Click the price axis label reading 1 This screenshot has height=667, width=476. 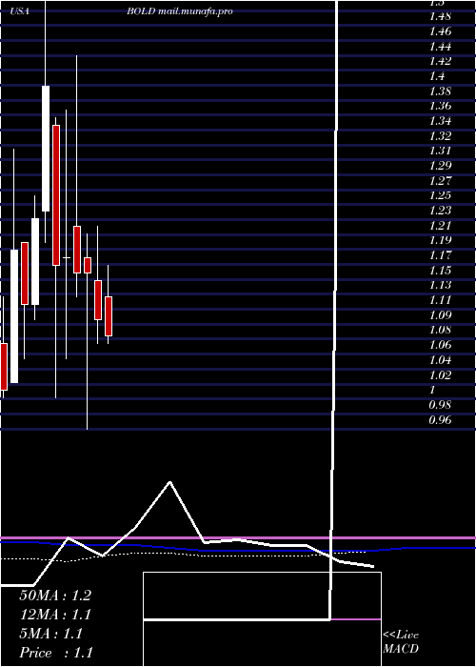(433, 390)
